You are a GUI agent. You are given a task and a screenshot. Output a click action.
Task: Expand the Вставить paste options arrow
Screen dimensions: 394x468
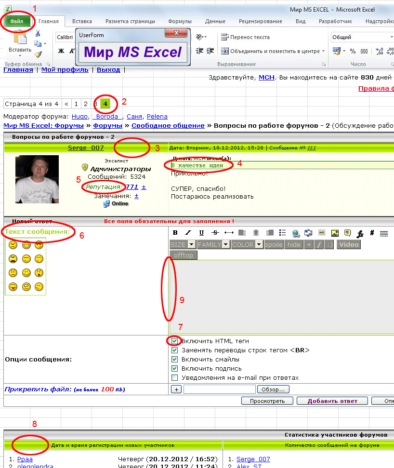click(x=20, y=56)
